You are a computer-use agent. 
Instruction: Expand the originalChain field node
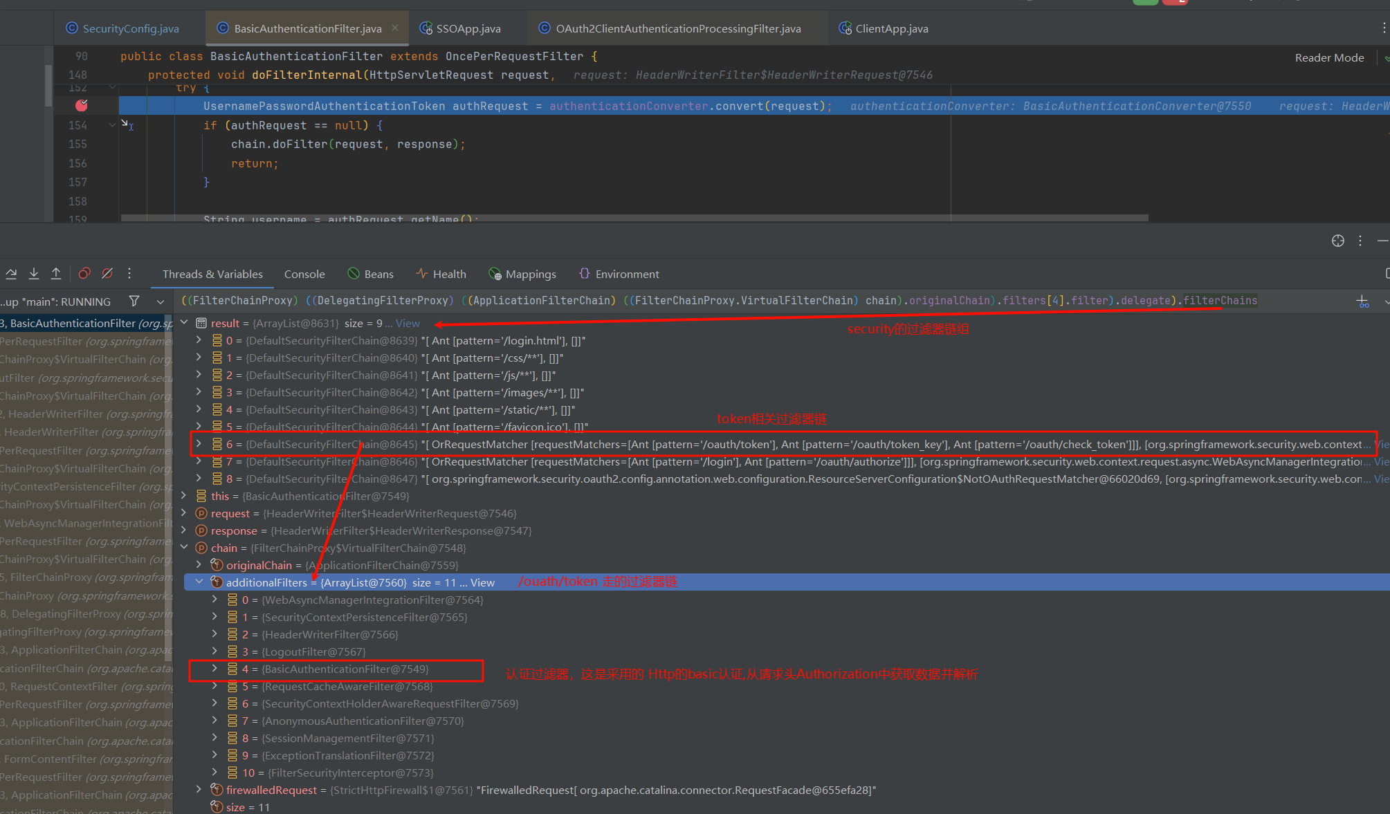pyautogui.click(x=199, y=565)
